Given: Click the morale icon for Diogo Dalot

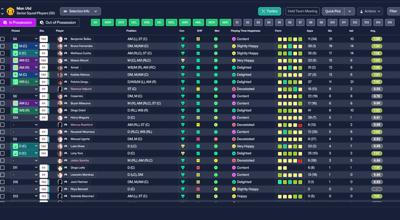Looking at the screenshot, I should pos(216,110).
